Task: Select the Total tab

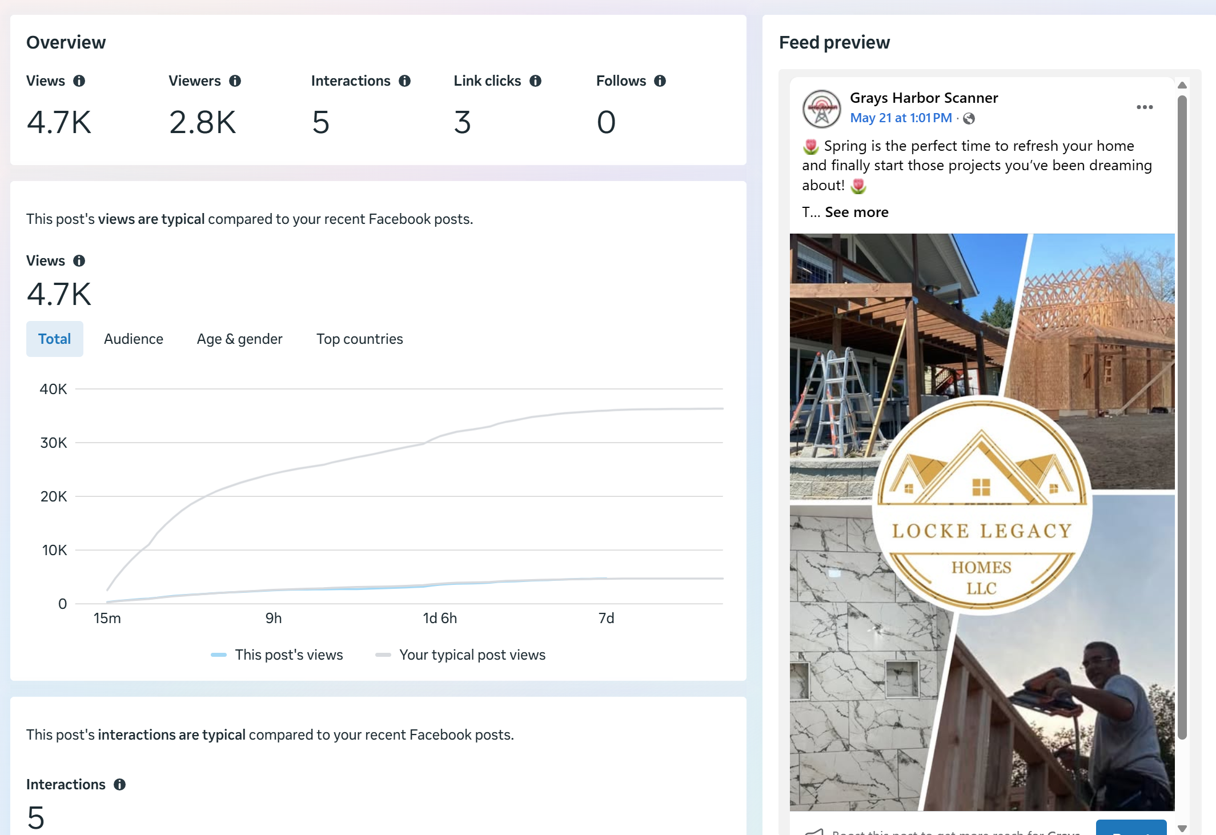Action: coord(55,339)
